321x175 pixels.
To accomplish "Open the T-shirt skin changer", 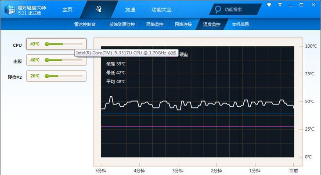I will pyautogui.click(x=269, y=5).
